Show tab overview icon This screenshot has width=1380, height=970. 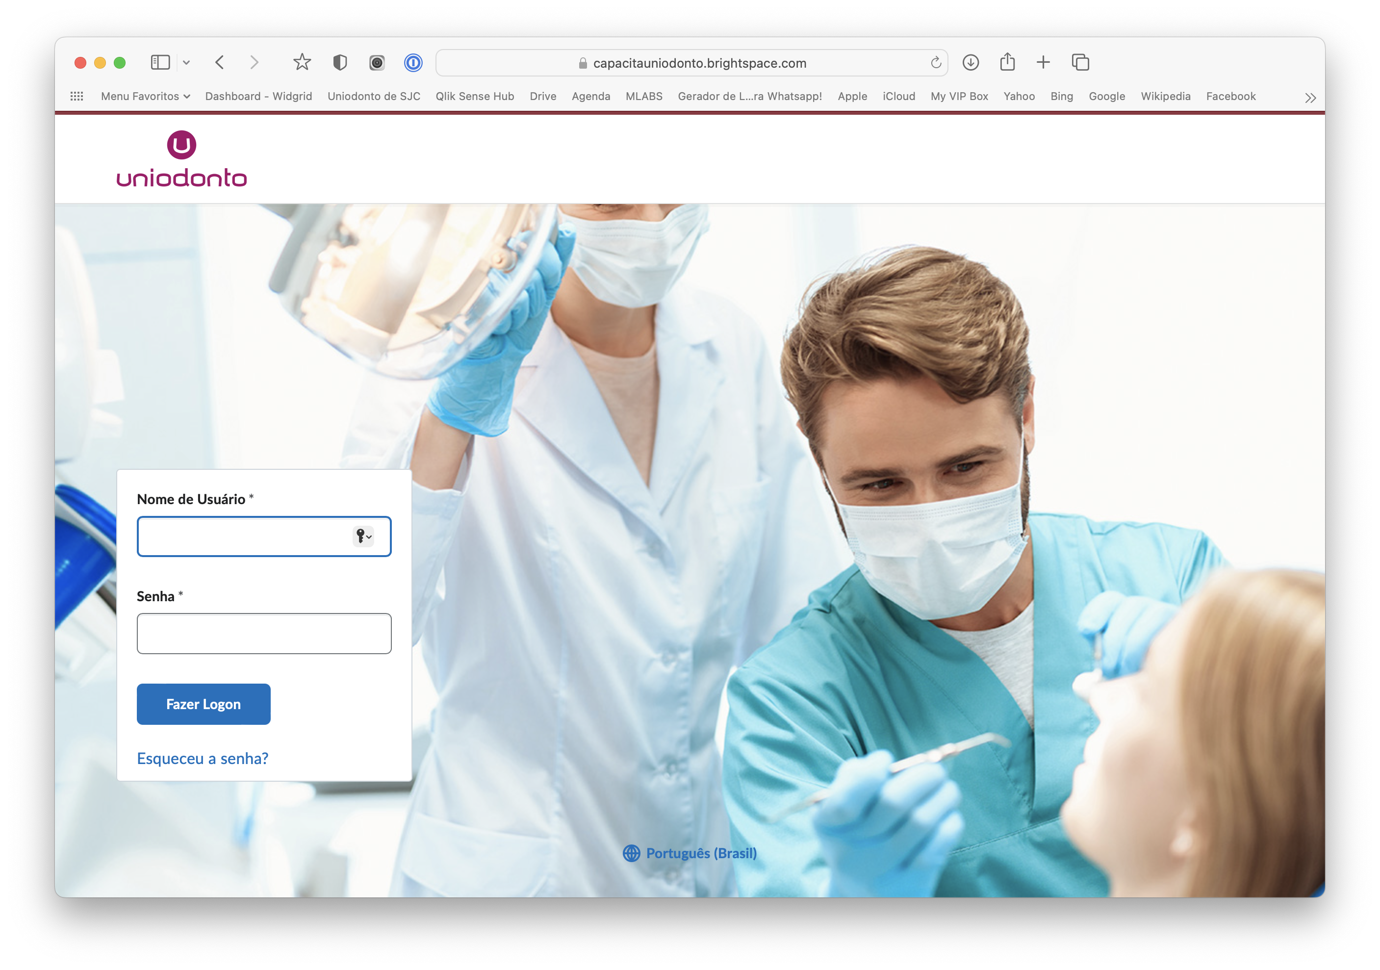tap(1080, 62)
